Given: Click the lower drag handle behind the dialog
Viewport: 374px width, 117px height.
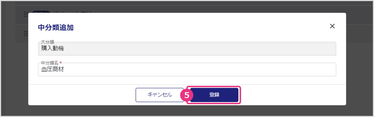Looking at the screenshot, I should tap(26, 33).
